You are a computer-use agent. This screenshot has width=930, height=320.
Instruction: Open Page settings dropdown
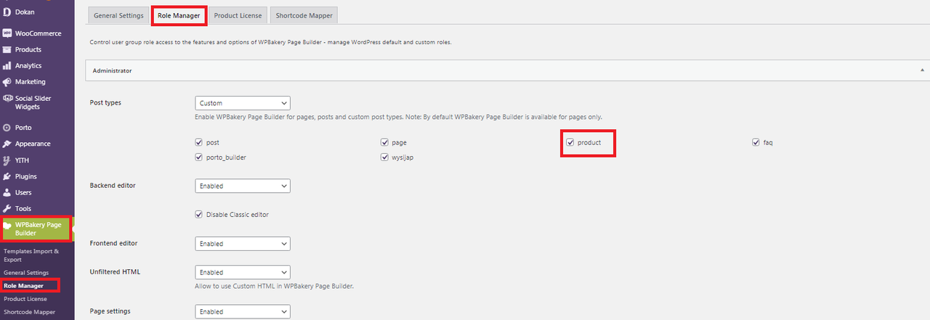pos(243,311)
